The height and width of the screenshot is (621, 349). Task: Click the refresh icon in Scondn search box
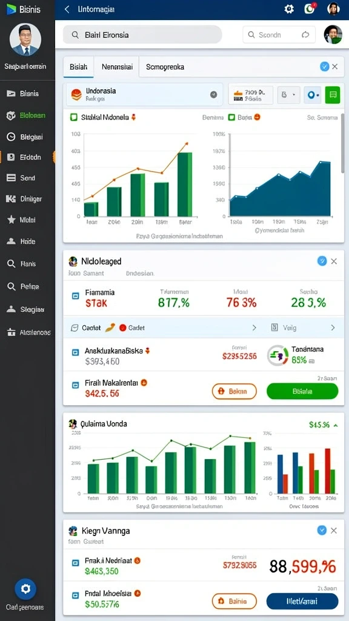[305, 35]
